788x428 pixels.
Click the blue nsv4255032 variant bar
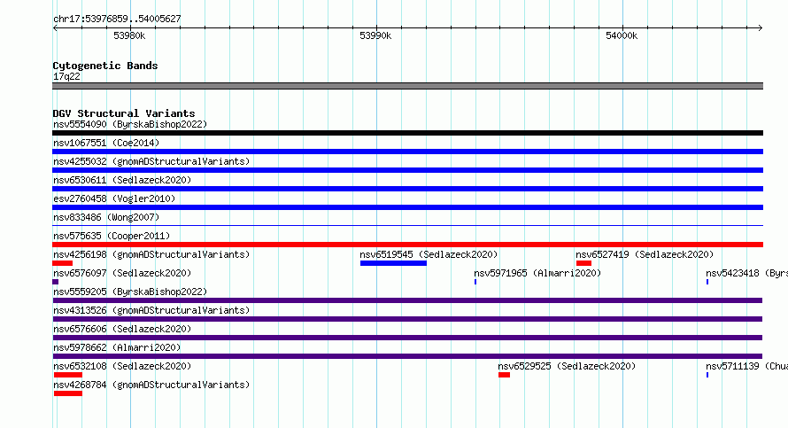[x=407, y=170]
